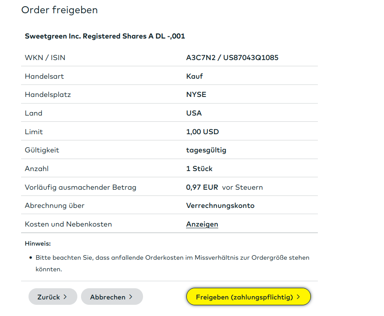
Task: Click the amount 0,97 EUR
Action: 202,187
